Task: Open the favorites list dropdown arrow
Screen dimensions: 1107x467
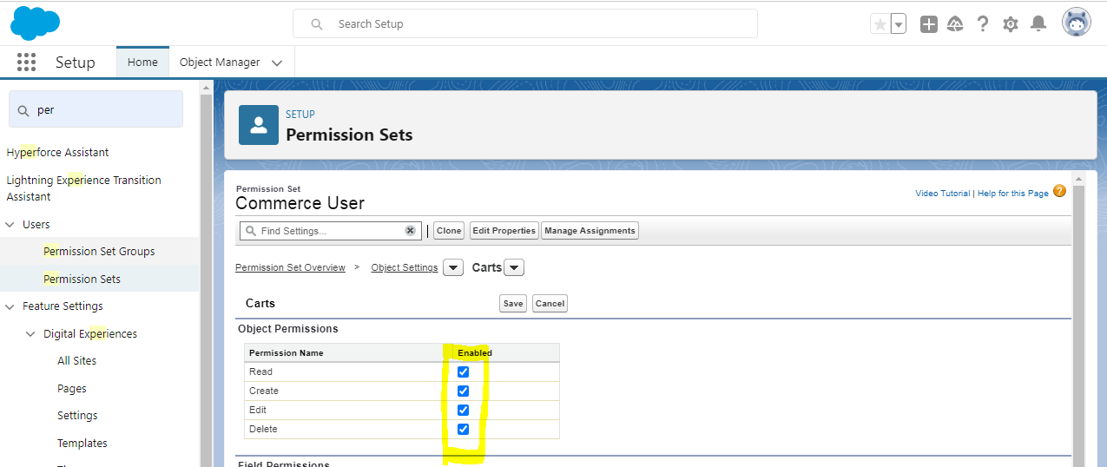Action: [x=899, y=24]
